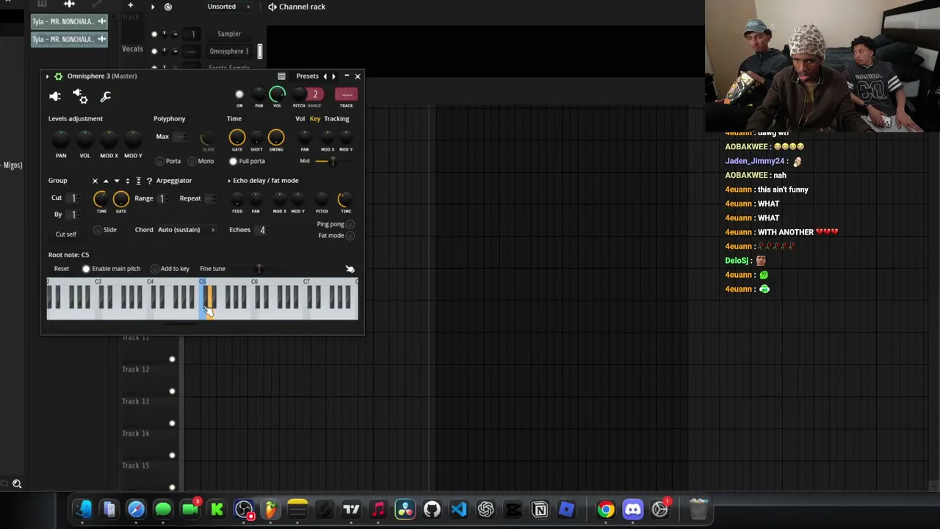Enable arpeggiator Slide option
Image resolution: width=940 pixels, height=529 pixels.
pyautogui.click(x=98, y=230)
